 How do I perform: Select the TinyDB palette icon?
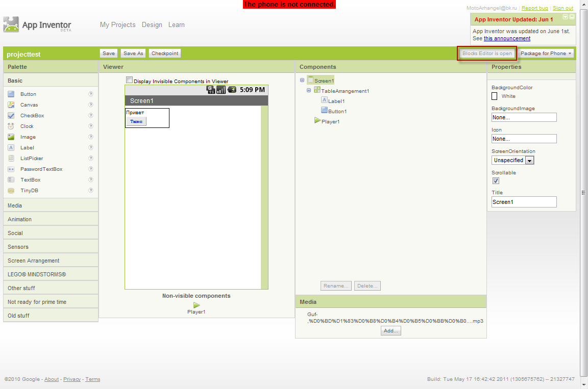click(11, 191)
